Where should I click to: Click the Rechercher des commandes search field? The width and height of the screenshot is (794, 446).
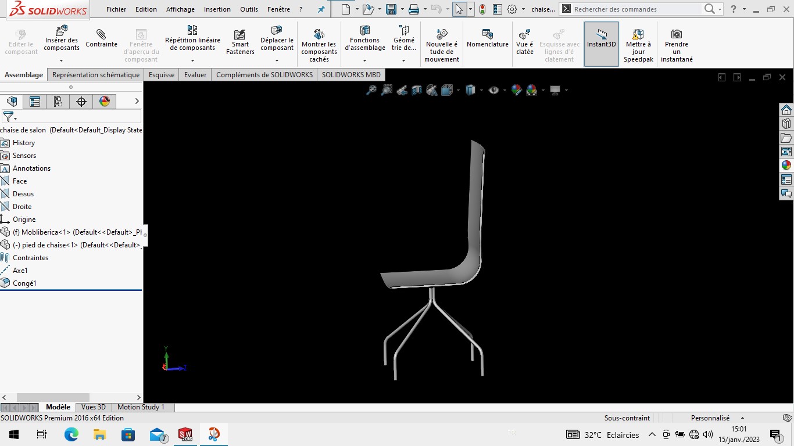[x=636, y=9]
